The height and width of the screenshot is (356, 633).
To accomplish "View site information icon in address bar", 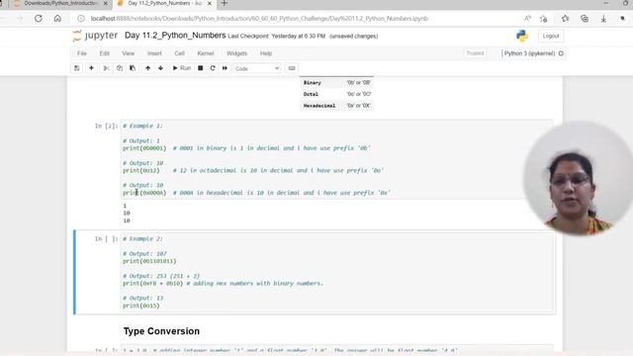I will [x=81, y=19].
